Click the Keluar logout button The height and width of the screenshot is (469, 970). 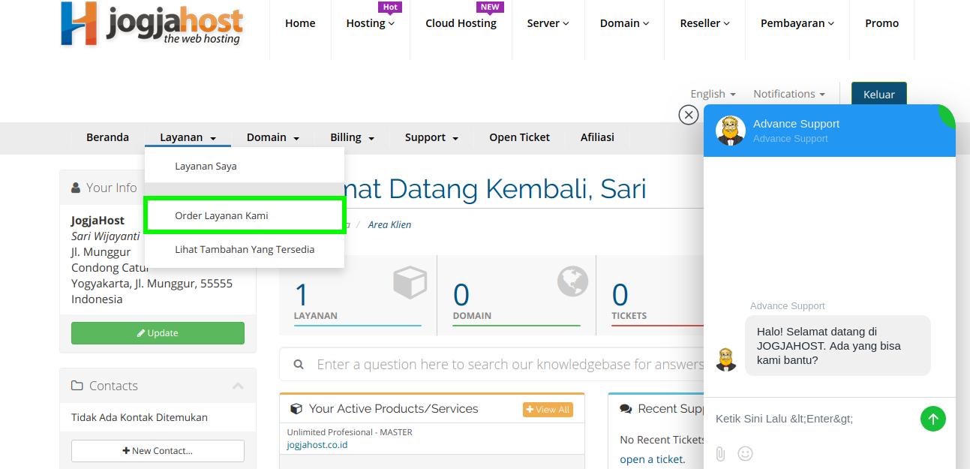click(878, 95)
